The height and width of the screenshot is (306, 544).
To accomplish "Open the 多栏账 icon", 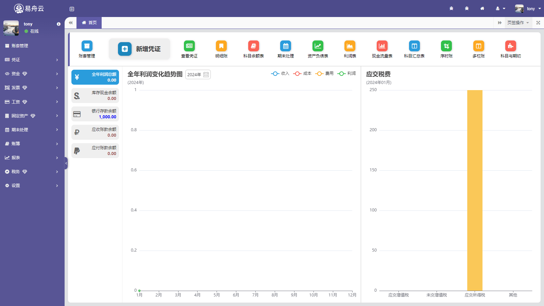I will (478, 46).
